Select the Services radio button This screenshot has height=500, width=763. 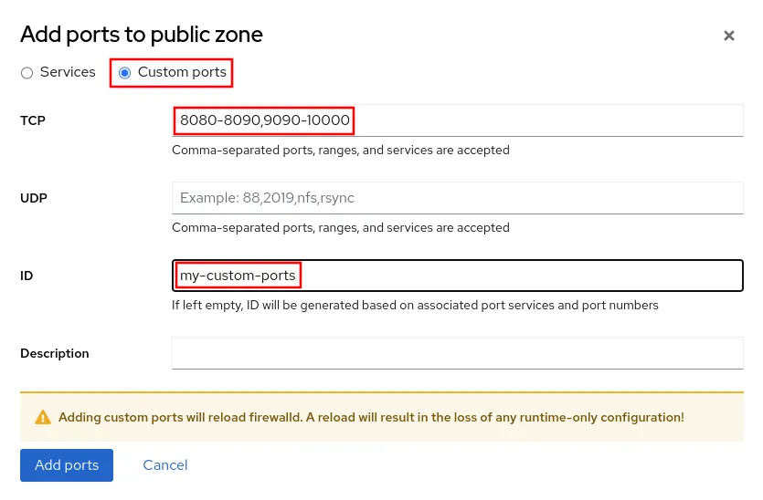[x=26, y=73]
